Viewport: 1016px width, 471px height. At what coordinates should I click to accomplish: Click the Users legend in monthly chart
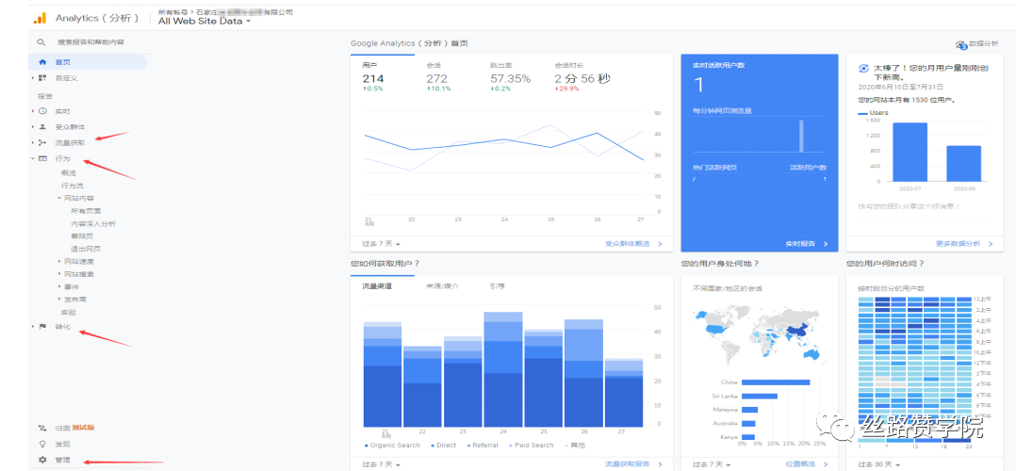873,113
